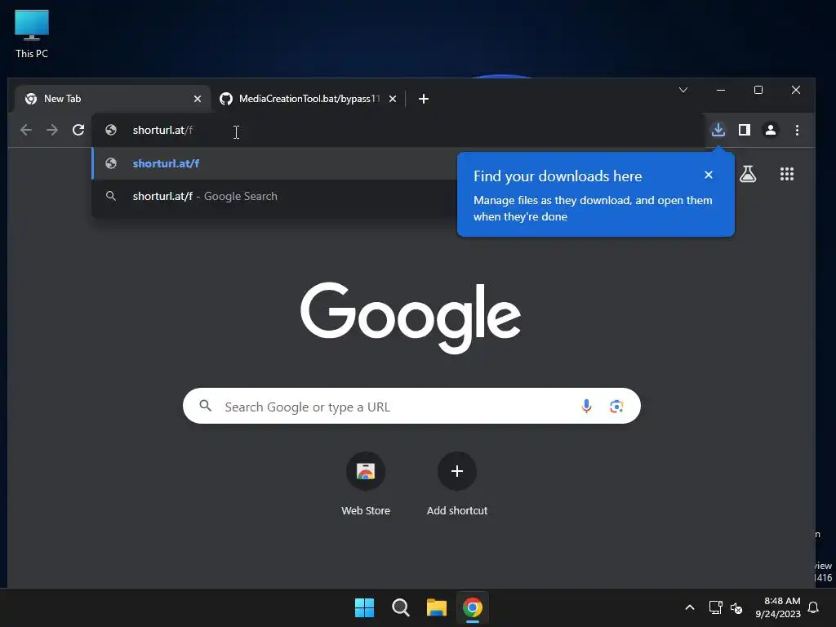Click the magnifier icon in Google search box
This screenshot has height=627, width=836.
[x=205, y=407]
